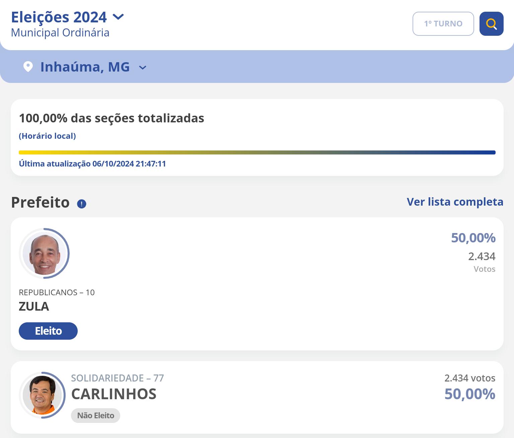Click the (Horário local) text link
The width and height of the screenshot is (514, 438).
(47, 136)
